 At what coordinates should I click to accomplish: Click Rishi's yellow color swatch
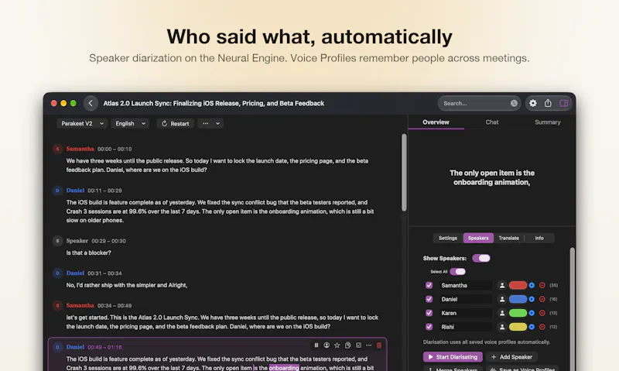[518, 327]
